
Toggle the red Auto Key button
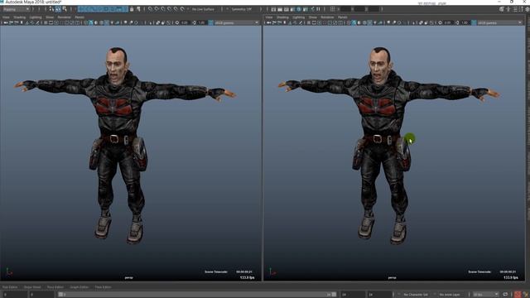pos(517,295)
